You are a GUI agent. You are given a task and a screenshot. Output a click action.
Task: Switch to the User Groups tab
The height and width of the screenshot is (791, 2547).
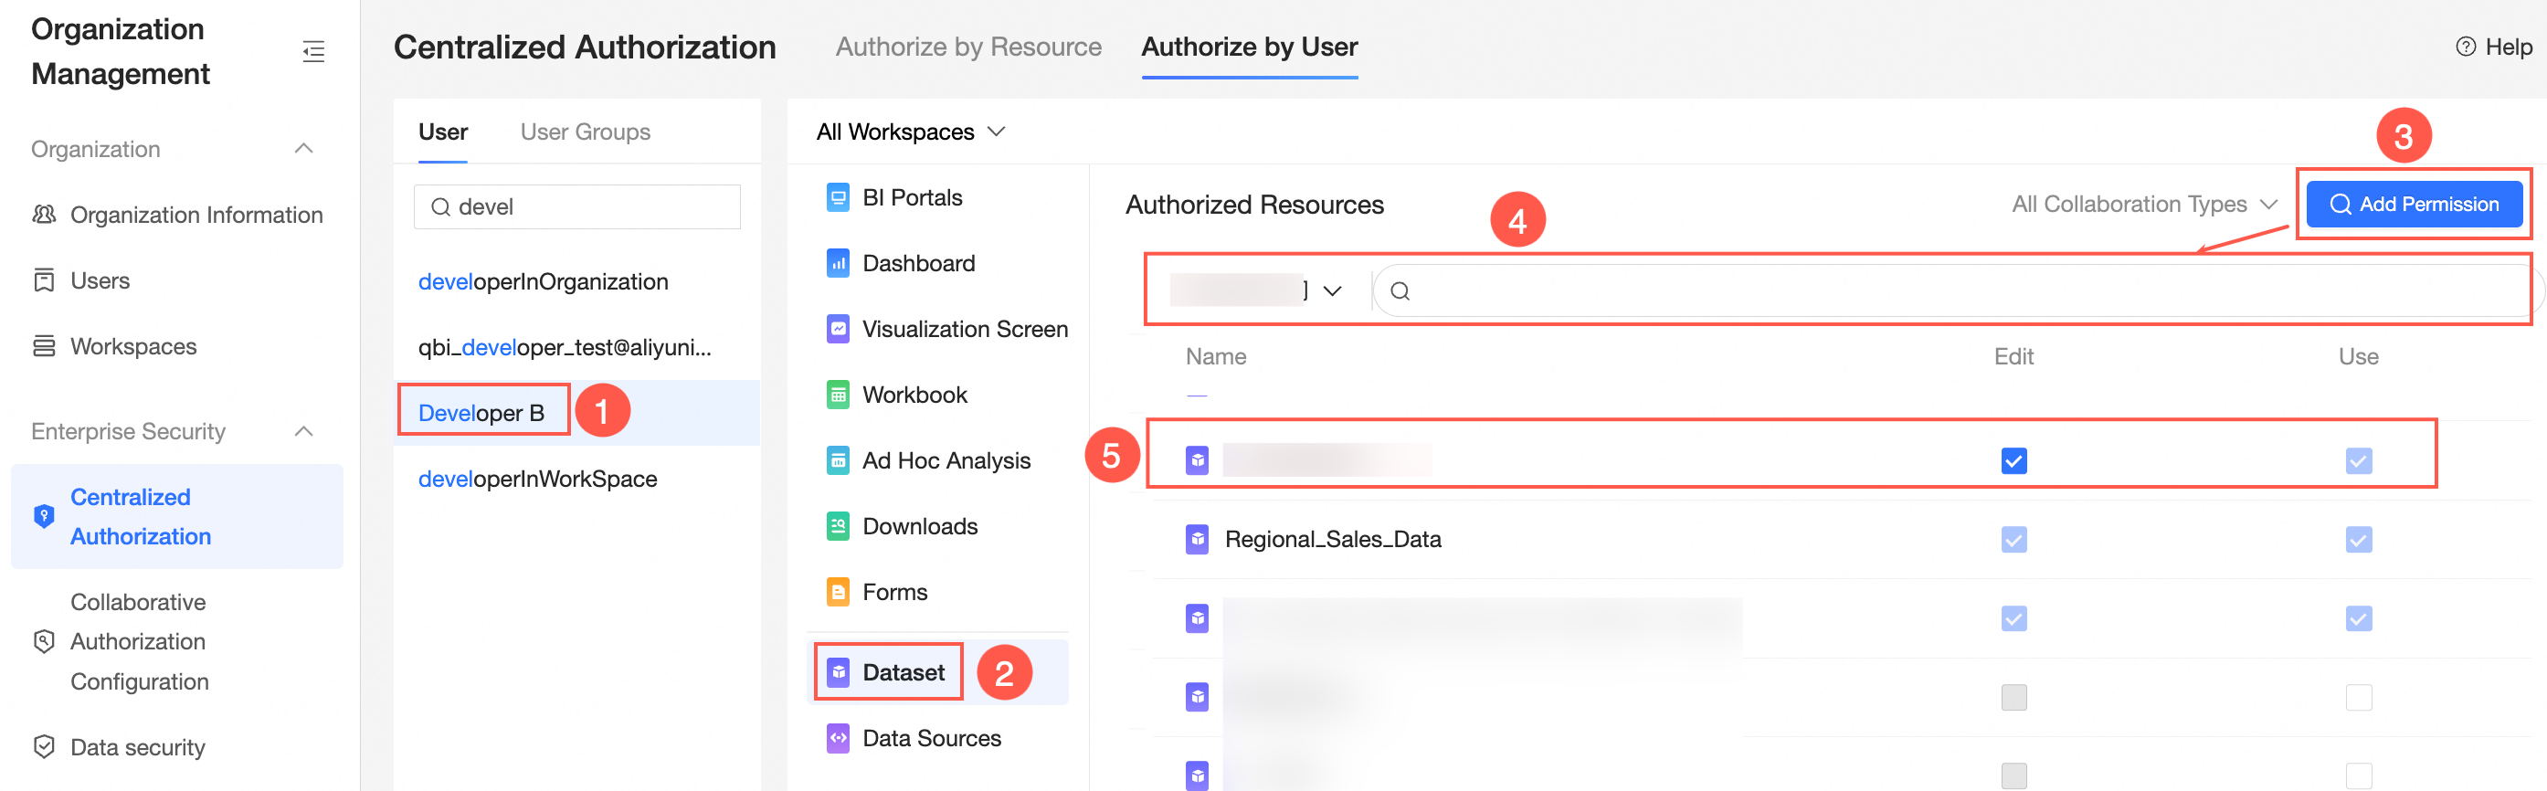[x=586, y=132]
